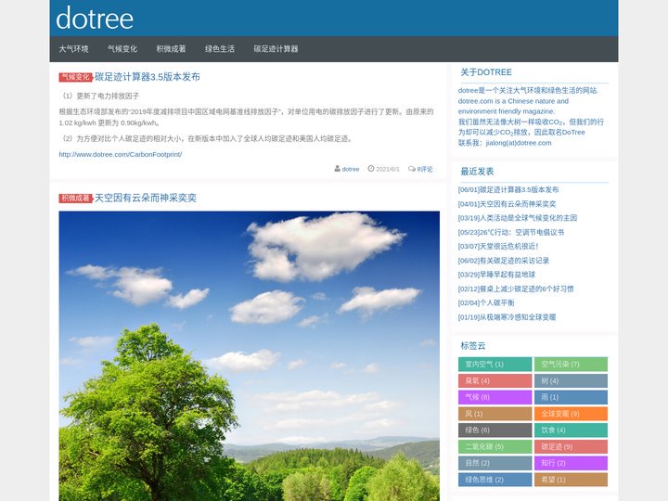Open recent post [03/29]早睡早起有益地球
The height and width of the screenshot is (501, 668).
coord(496,275)
